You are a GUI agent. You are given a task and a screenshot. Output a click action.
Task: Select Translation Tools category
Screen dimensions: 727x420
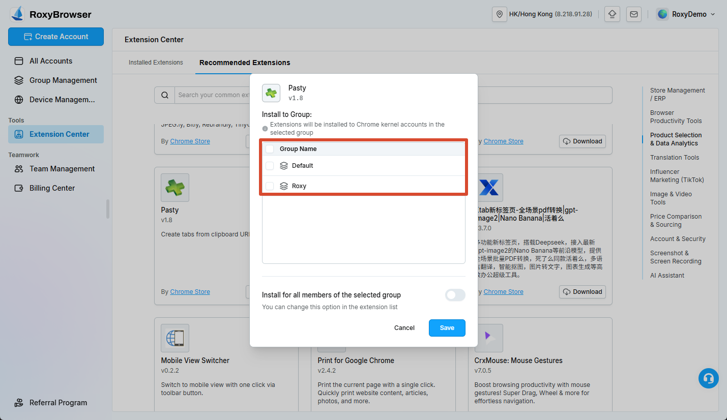pos(675,158)
